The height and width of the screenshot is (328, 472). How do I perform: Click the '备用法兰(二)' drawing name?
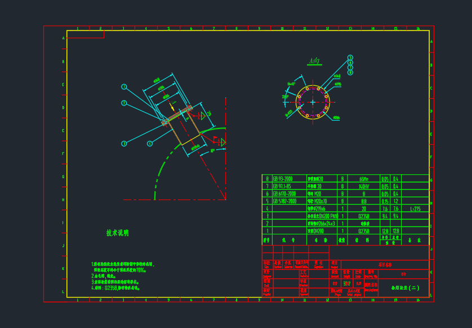405,287
